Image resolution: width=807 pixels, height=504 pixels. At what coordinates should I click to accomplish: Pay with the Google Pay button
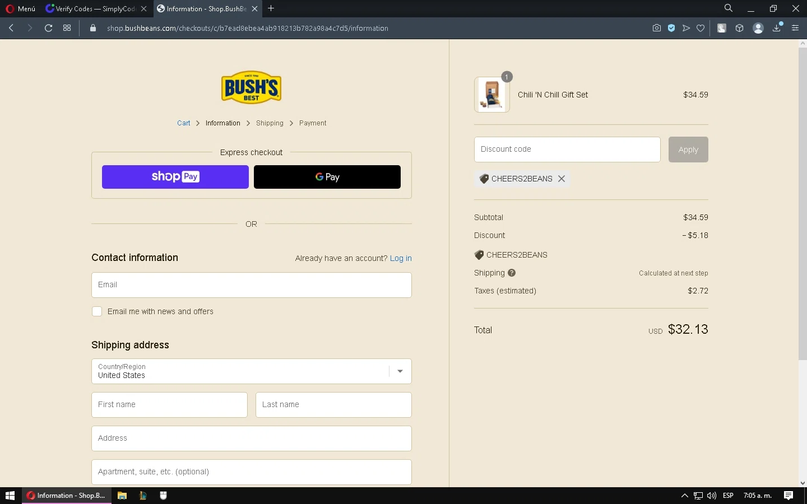(x=327, y=177)
